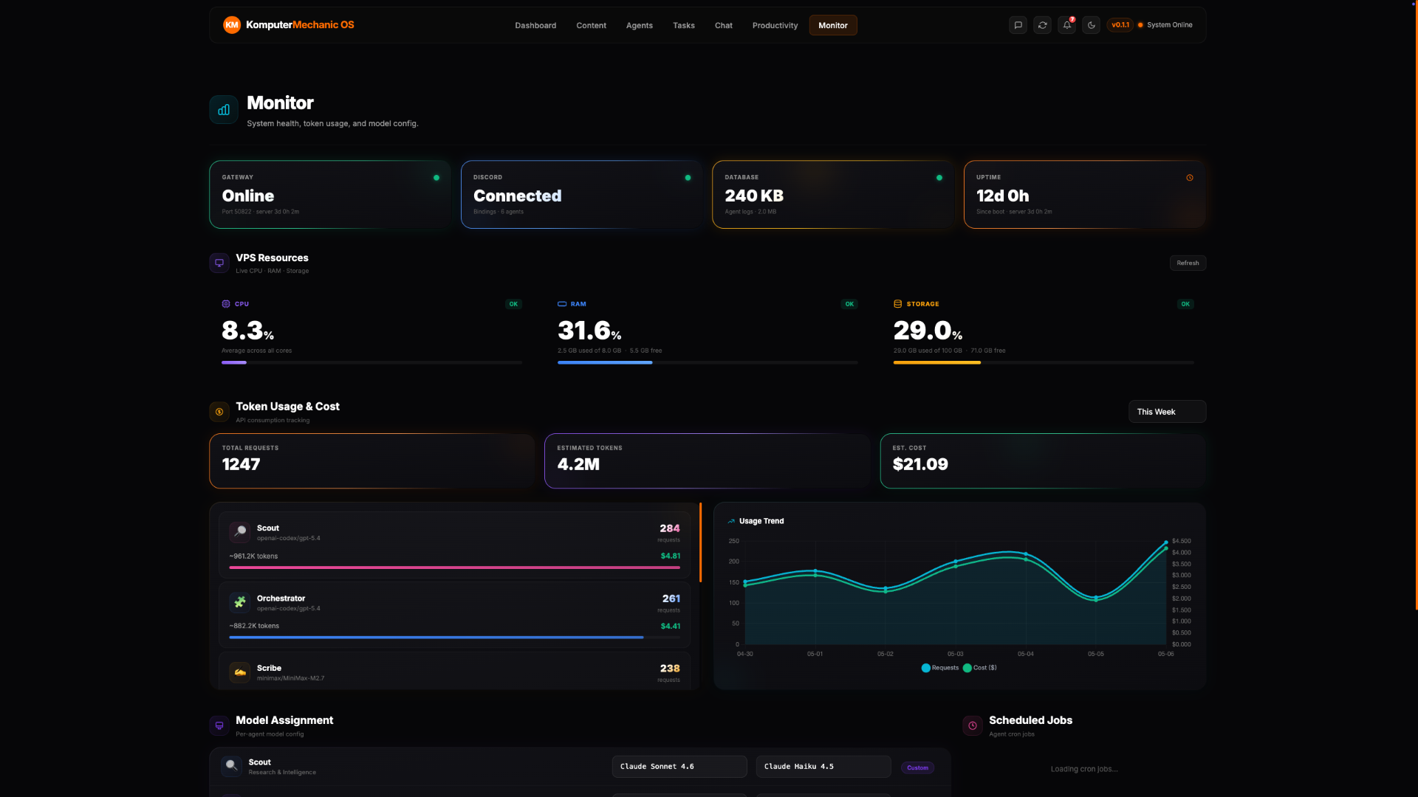The width and height of the screenshot is (1418, 797).
Task: Click the Scout token usage pink bar
Action: pos(454,567)
